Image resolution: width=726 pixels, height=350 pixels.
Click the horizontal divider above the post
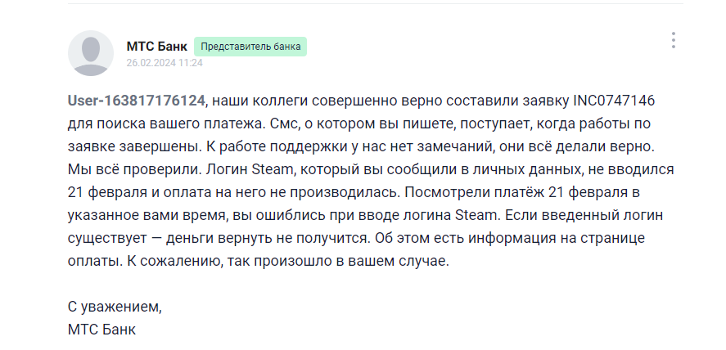tap(363, 3)
